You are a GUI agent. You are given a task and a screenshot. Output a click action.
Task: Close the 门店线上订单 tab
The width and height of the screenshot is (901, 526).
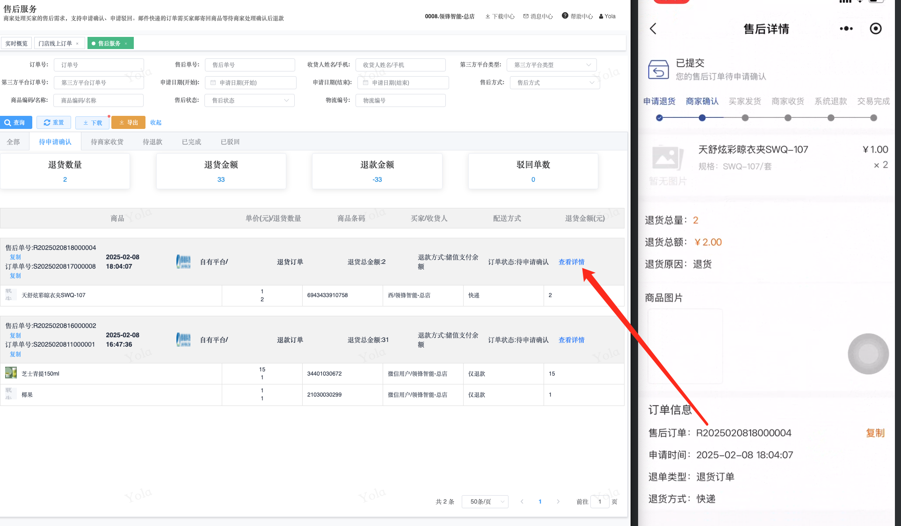coord(77,43)
